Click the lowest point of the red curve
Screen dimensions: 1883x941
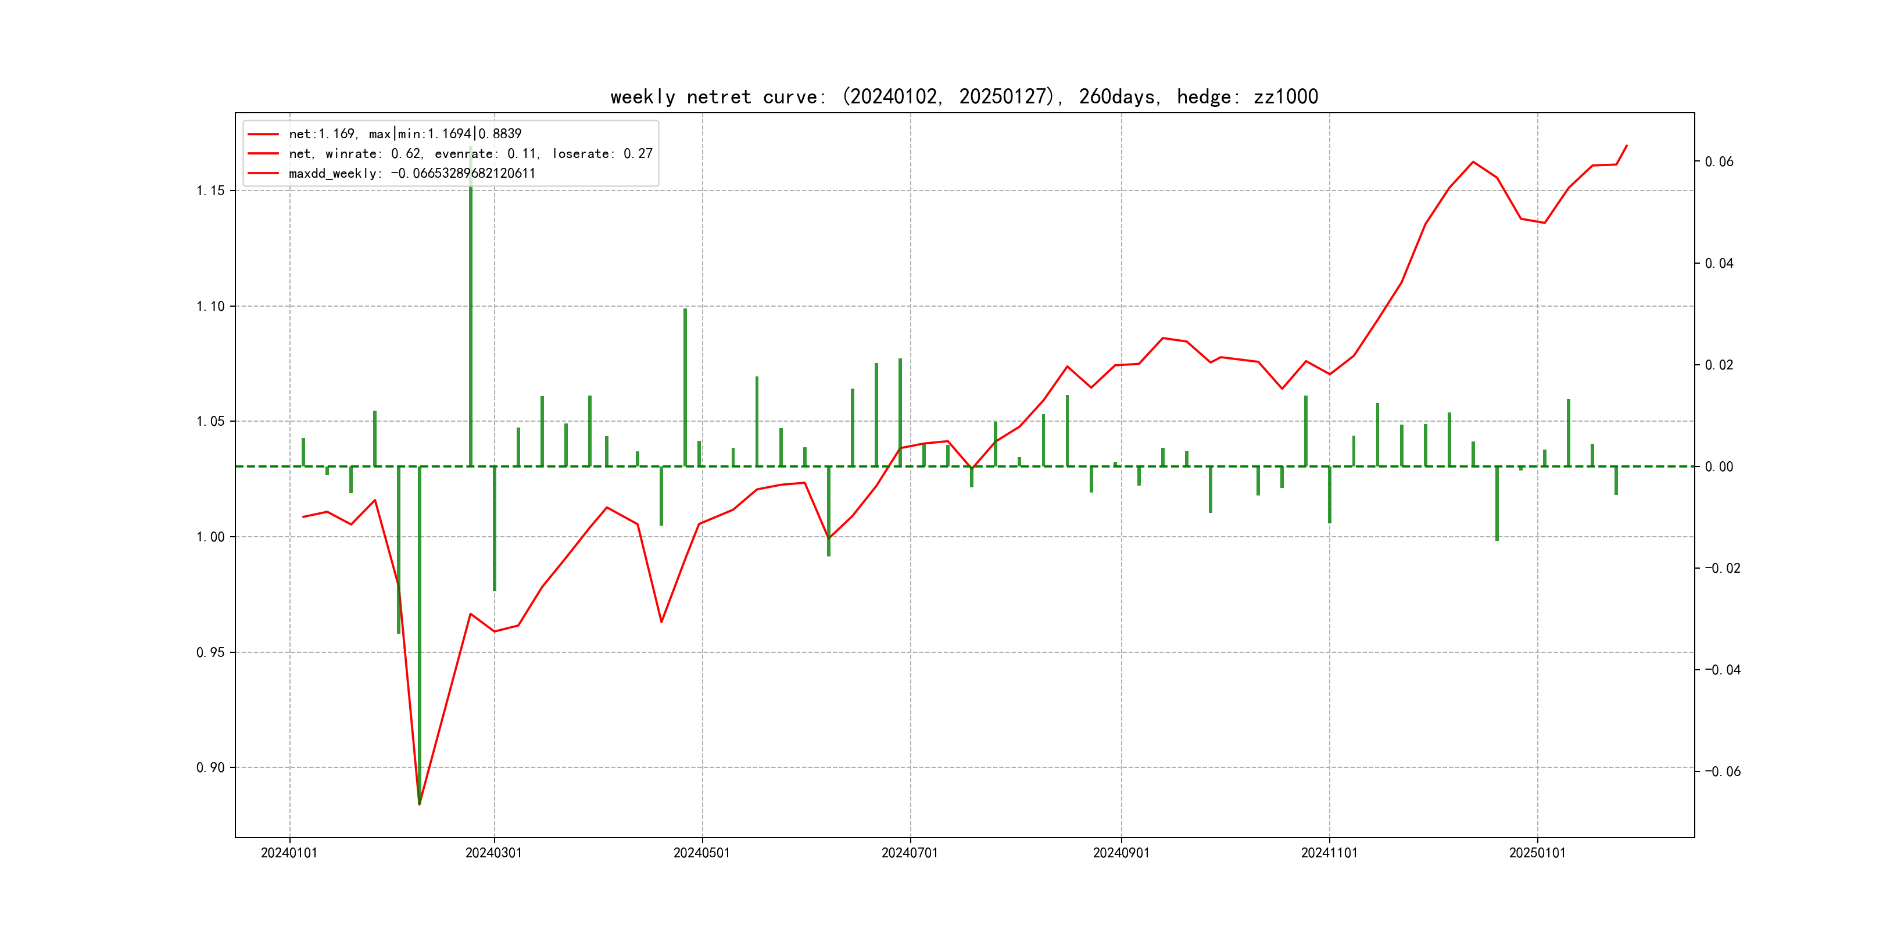tap(420, 804)
